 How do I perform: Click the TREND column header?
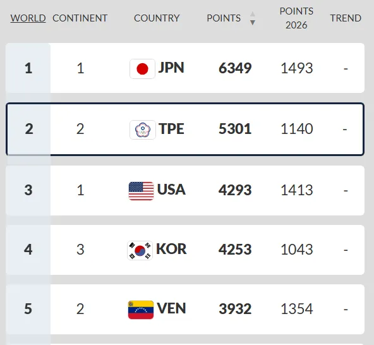coord(346,18)
